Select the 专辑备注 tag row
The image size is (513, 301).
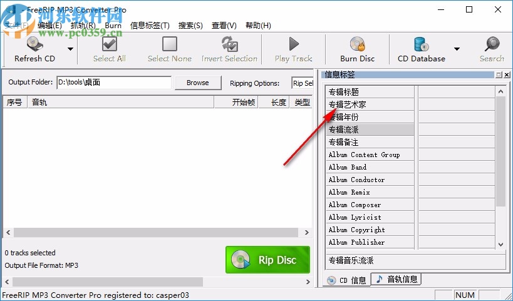[370, 142]
